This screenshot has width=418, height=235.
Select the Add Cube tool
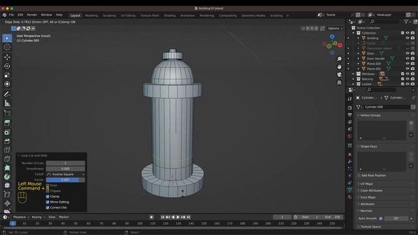(7, 113)
